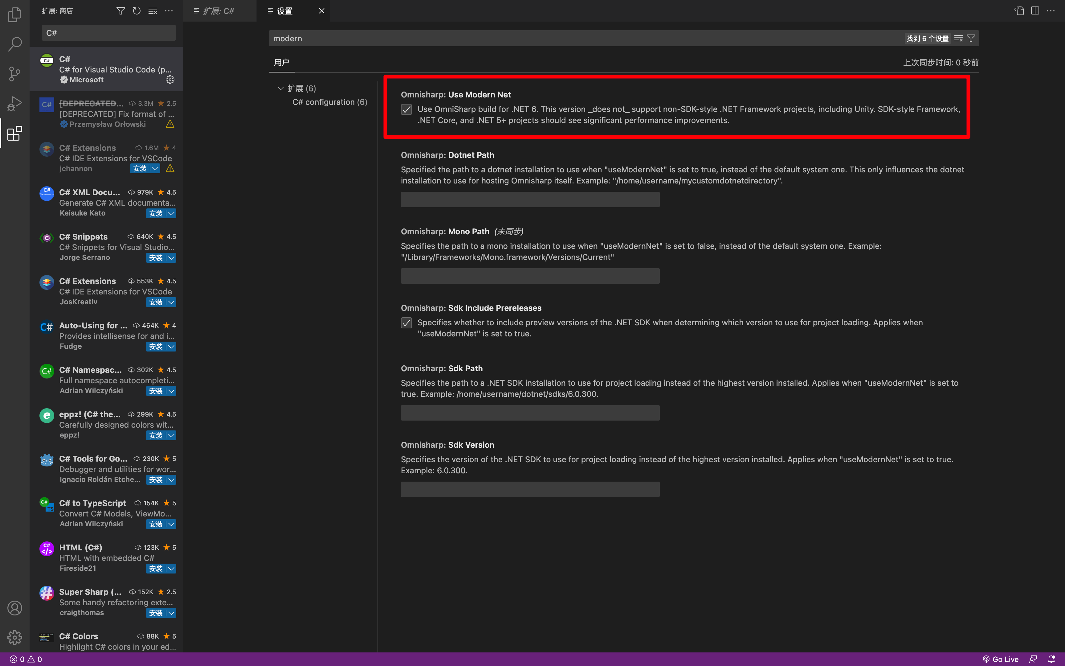This screenshot has width=1065, height=666.
Task: Install HTML (C#) by Fireside21
Action: [156, 569]
